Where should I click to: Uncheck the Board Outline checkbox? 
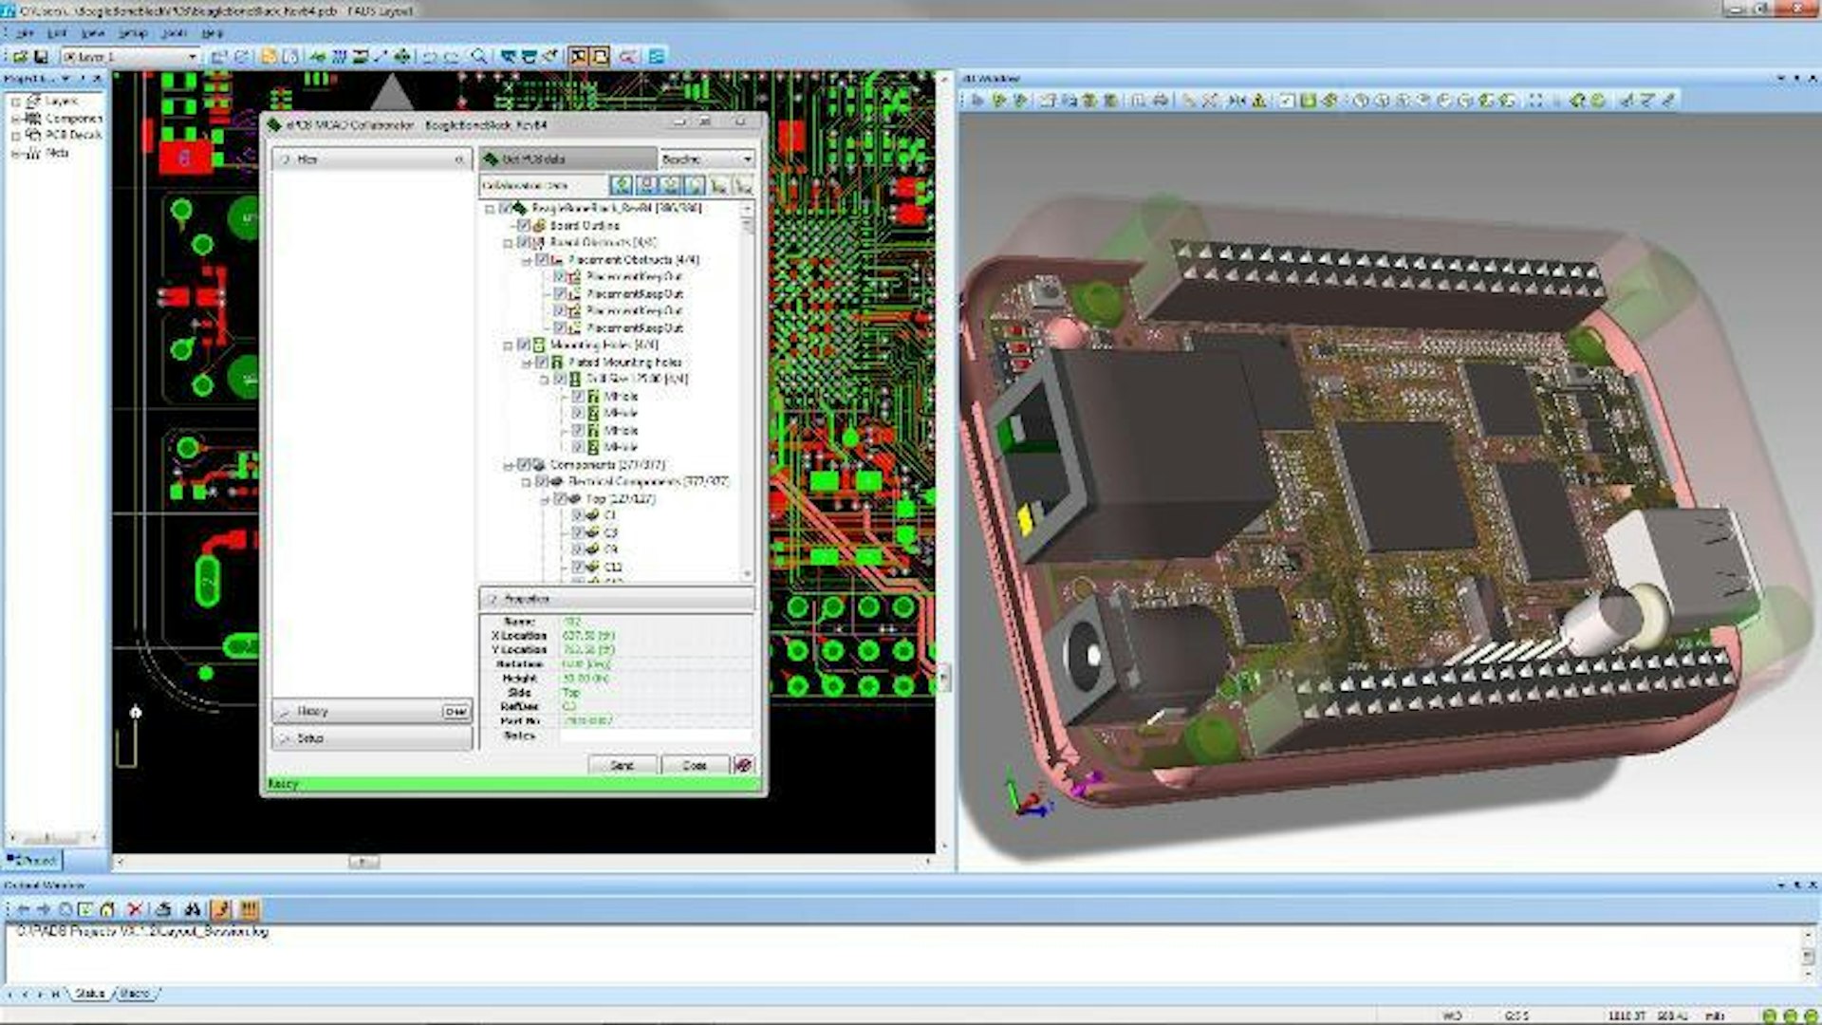(x=523, y=226)
